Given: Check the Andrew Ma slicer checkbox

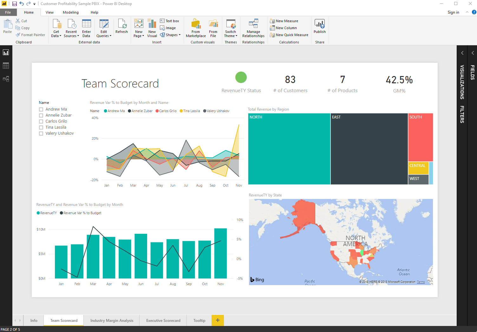Looking at the screenshot, I should (x=41, y=109).
